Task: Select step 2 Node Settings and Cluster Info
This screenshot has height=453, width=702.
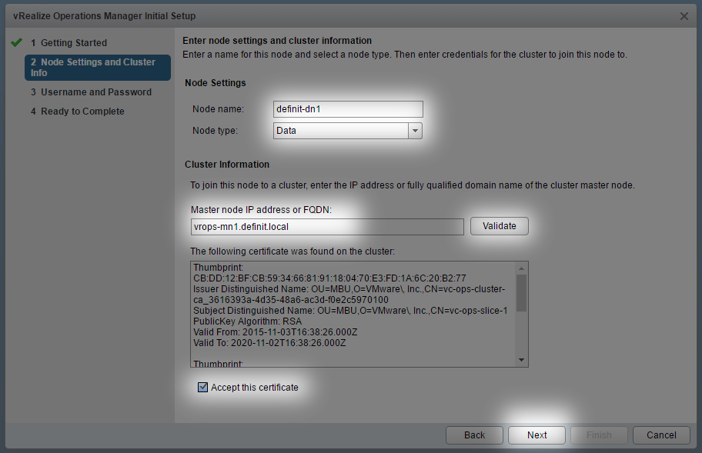Action: (x=98, y=68)
